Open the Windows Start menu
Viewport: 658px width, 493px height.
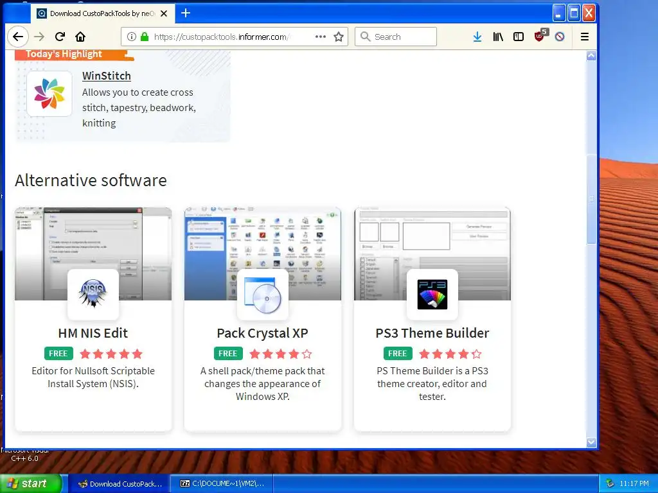tap(31, 483)
